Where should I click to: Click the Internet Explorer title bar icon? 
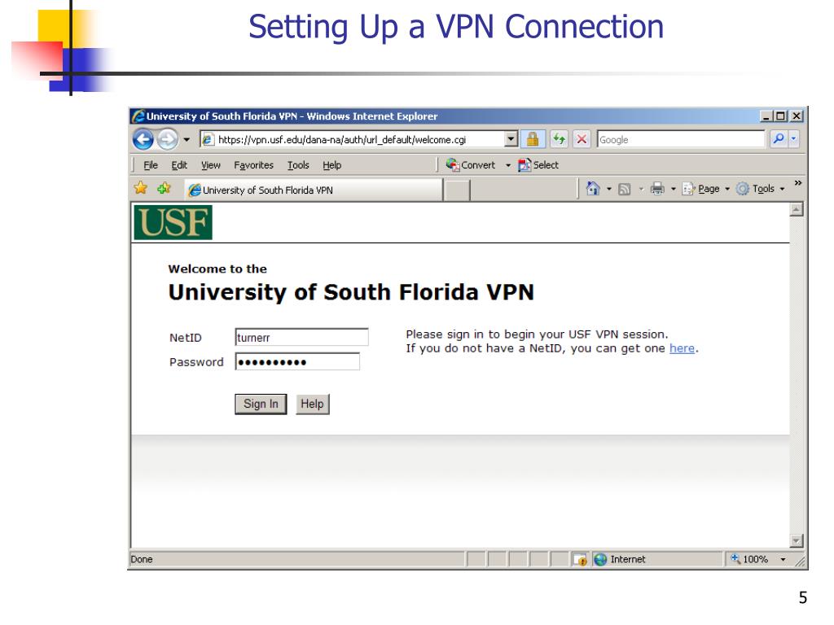[x=138, y=116]
